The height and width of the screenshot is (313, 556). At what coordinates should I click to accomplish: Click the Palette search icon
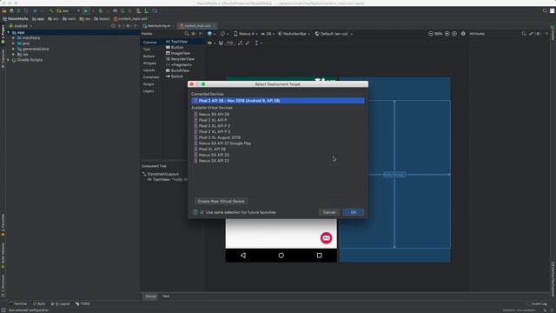click(x=187, y=34)
